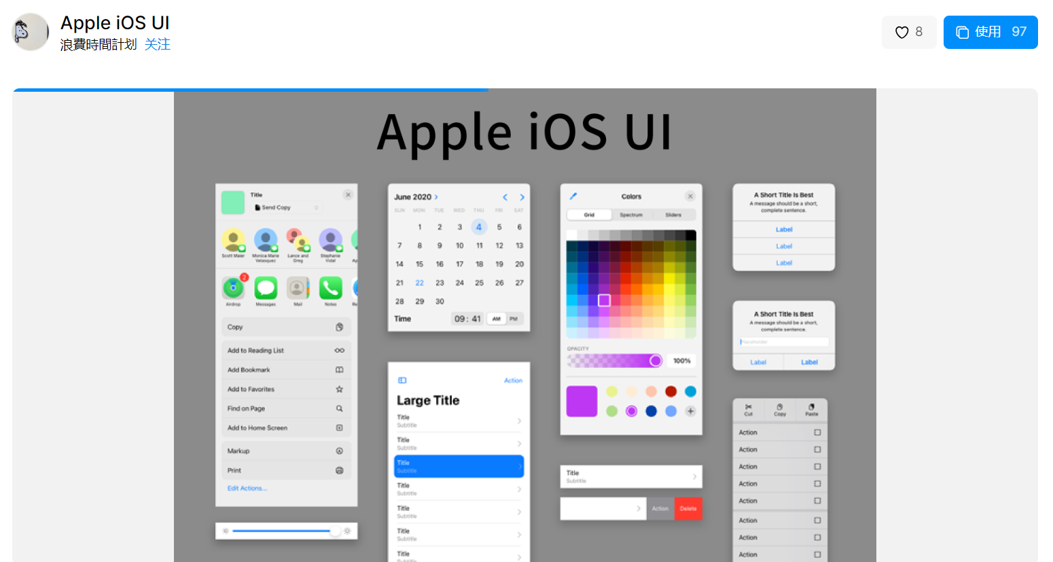Click the selected purple cell in color grid

point(604,300)
